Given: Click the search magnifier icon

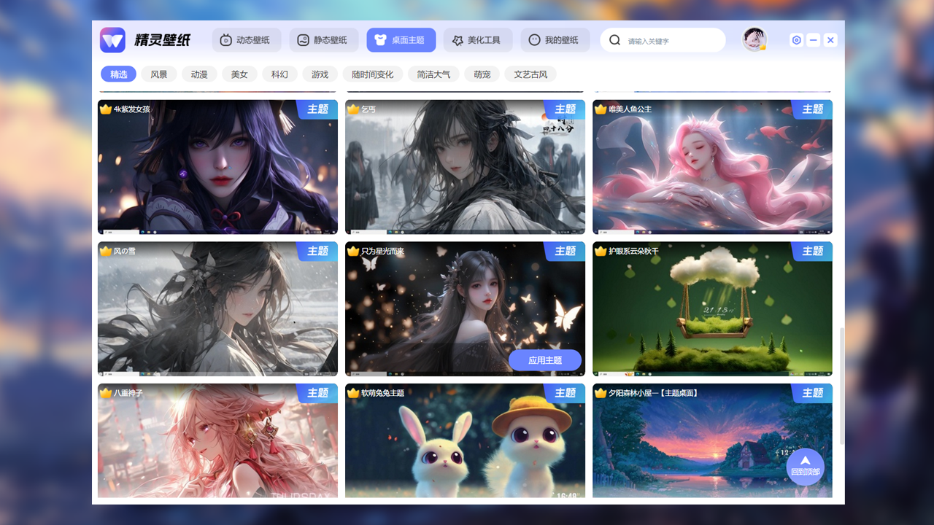Looking at the screenshot, I should point(614,40).
